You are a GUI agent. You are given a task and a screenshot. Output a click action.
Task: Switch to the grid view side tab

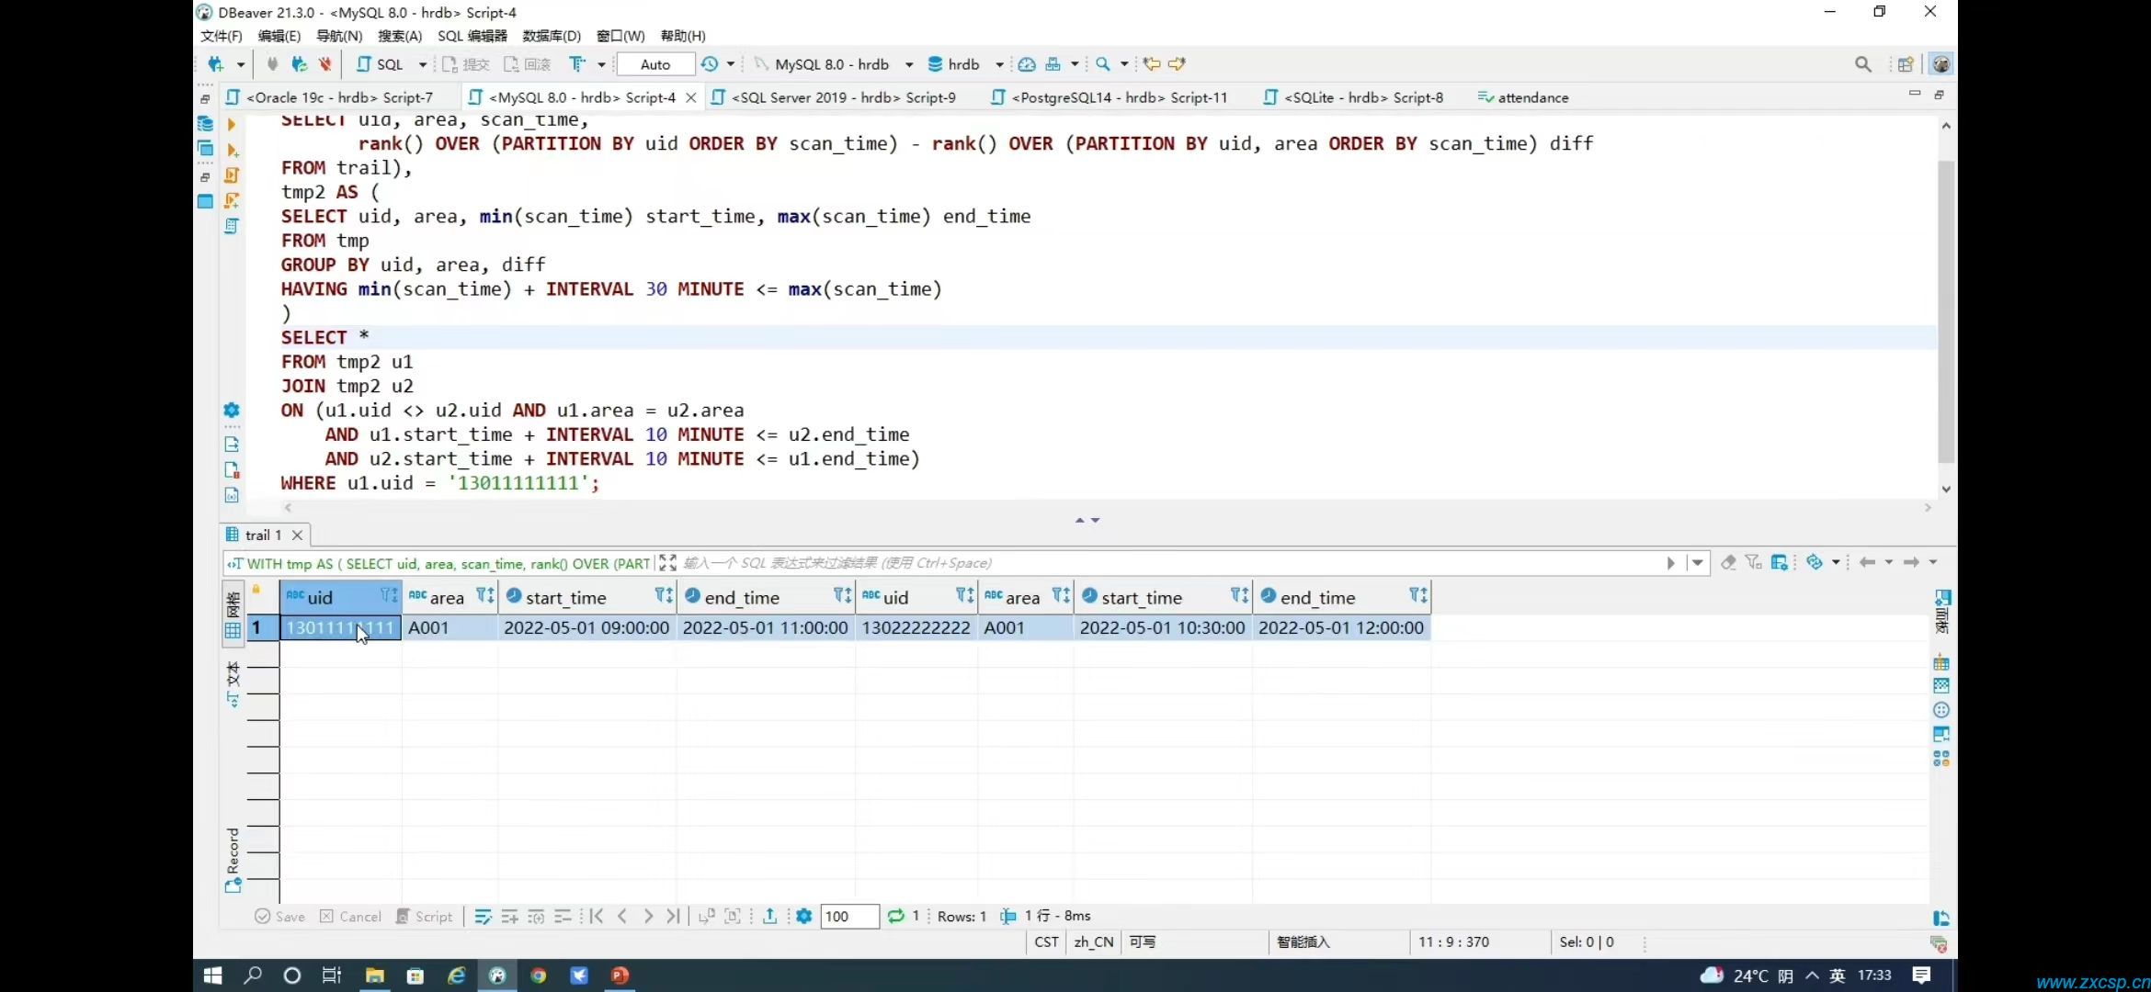[233, 614]
